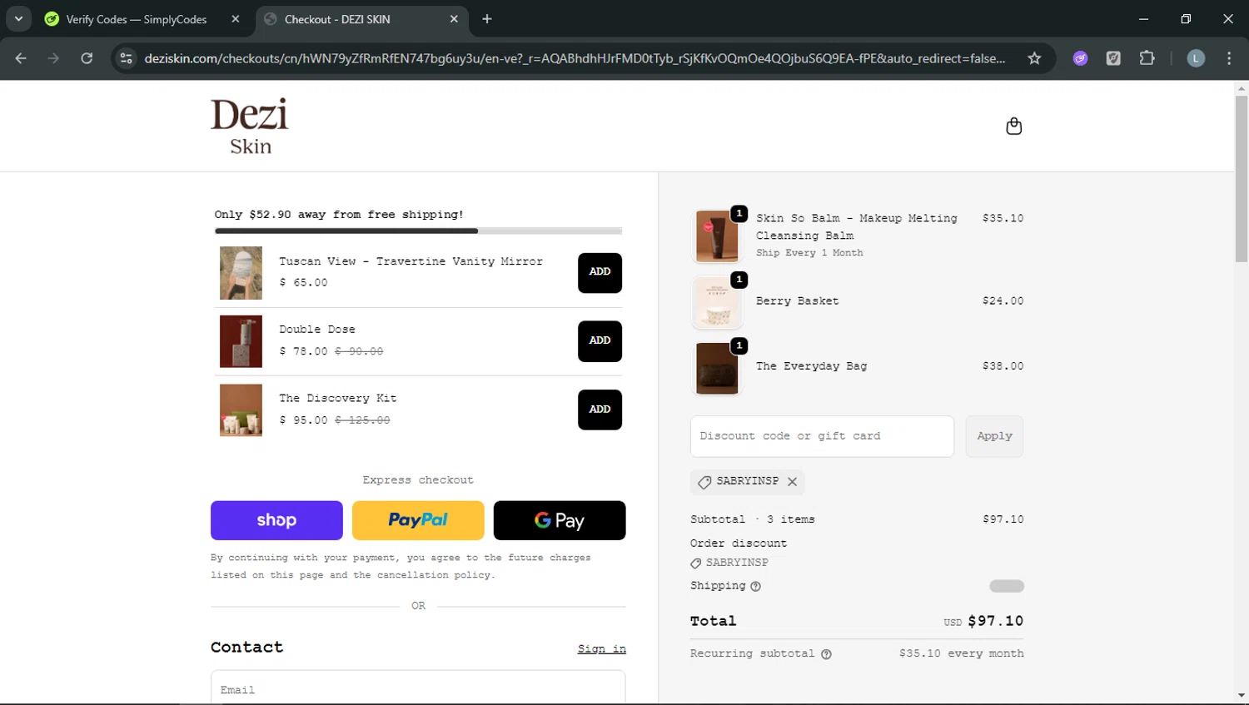Click the Tuscan View mirror thumbnail
The height and width of the screenshot is (705, 1249).
(241, 273)
